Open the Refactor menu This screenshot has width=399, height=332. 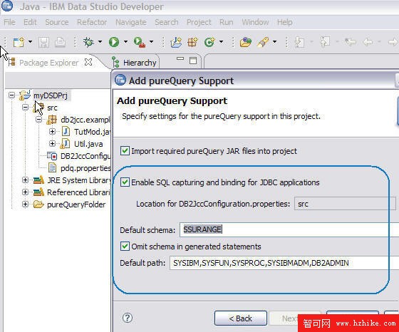click(92, 22)
